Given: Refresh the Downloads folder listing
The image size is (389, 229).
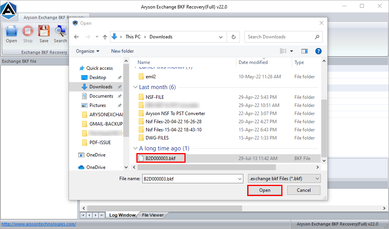Looking at the screenshot, I should point(234,37).
